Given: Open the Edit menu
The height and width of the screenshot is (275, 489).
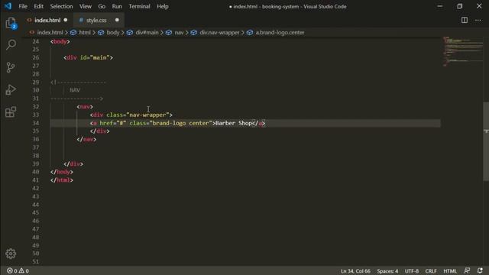Looking at the screenshot, I should (x=38, y=6).
